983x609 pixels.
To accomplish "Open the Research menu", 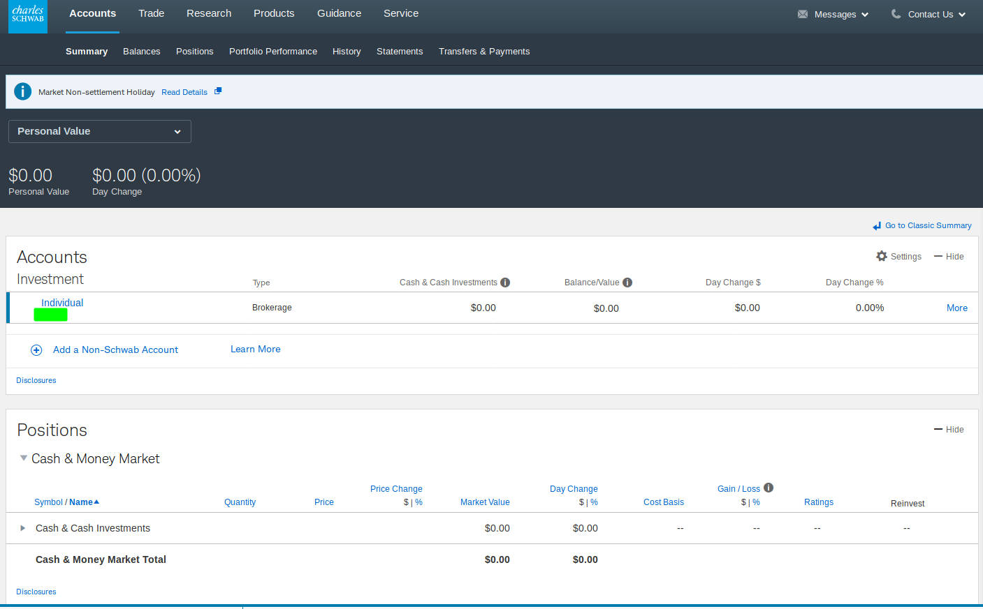I will 209,13.
